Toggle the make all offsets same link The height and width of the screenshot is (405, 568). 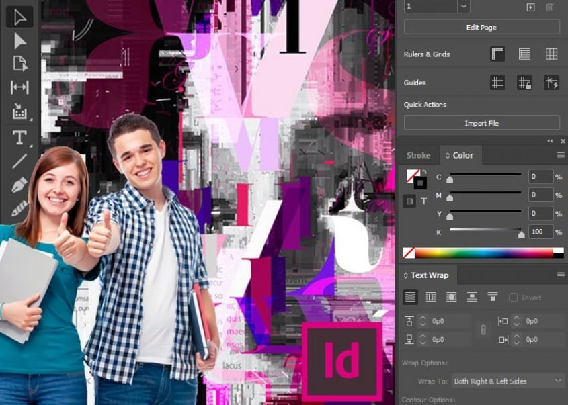(x=483, y=330)
